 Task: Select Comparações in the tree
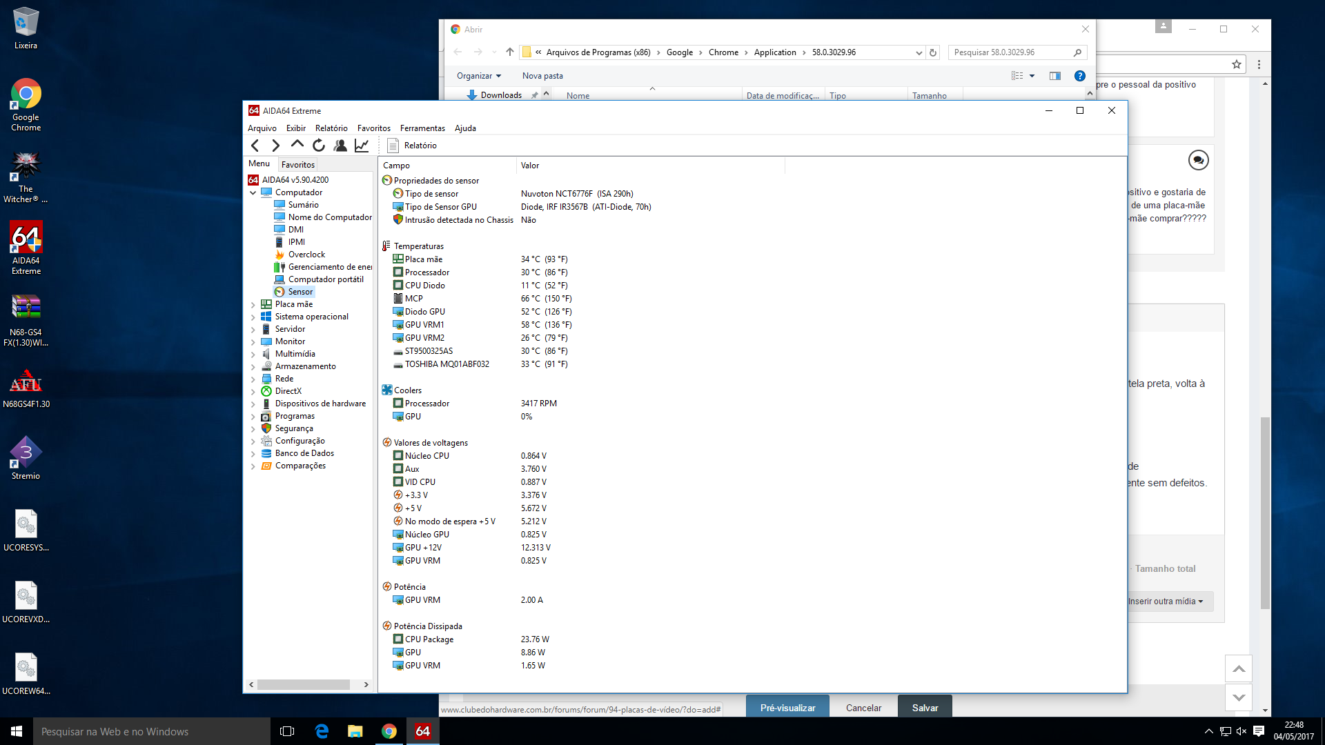(x=300, y=466)
